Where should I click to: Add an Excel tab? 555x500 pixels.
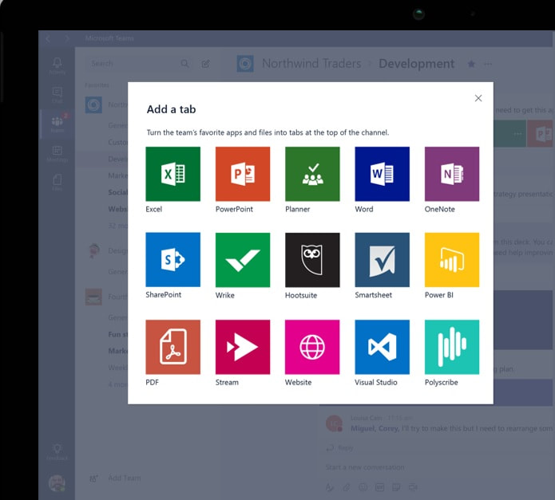[x=172, y=174]
